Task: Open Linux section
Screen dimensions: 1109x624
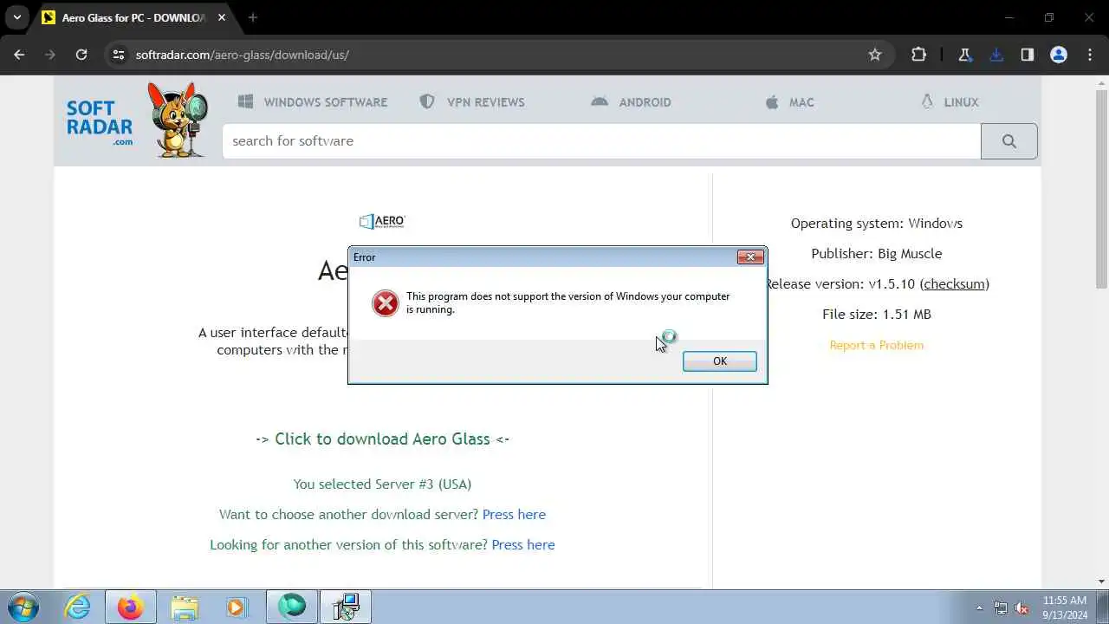Action: [x=949, y=102]
